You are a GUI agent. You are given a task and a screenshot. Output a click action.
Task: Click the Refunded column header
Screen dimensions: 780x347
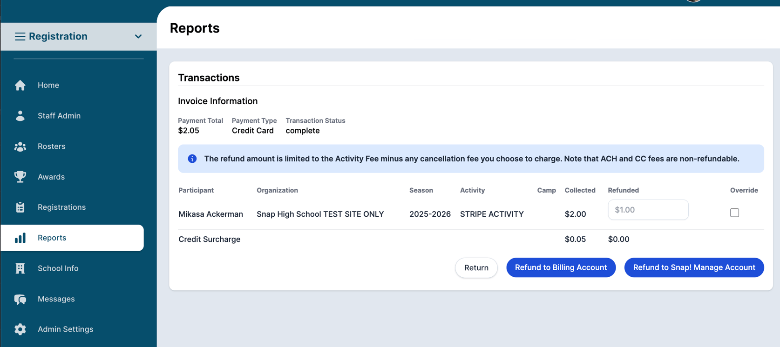point(623,190)
